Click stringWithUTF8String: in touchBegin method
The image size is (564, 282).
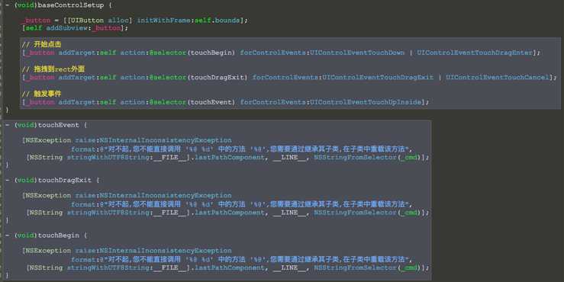(x=110, y=268)
